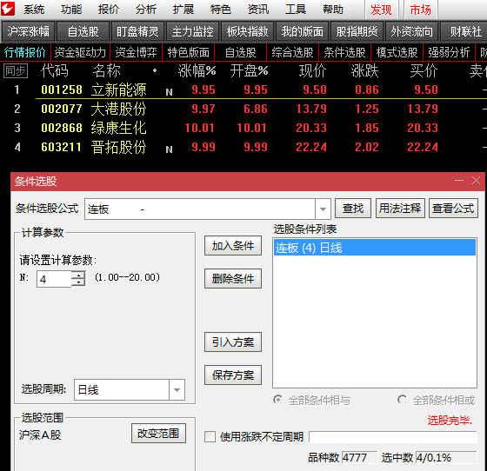The width and height of the screenshot is (487, 471).
Task: Click the 加入条件 button
Action: point(233,246)
